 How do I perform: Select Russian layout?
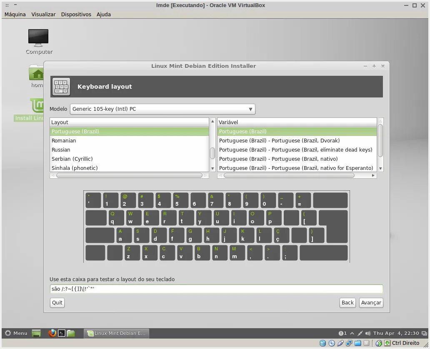point(129,150)
